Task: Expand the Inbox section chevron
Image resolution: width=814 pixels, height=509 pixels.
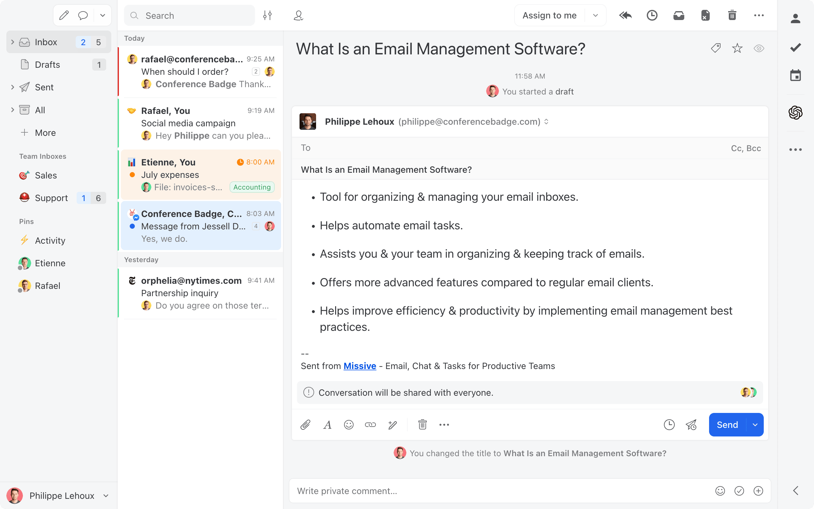Action: 12,42
